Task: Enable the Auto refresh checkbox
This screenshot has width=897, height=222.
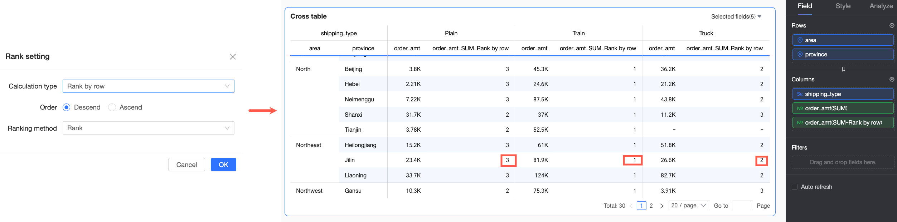Action: (x=795, y=187)
